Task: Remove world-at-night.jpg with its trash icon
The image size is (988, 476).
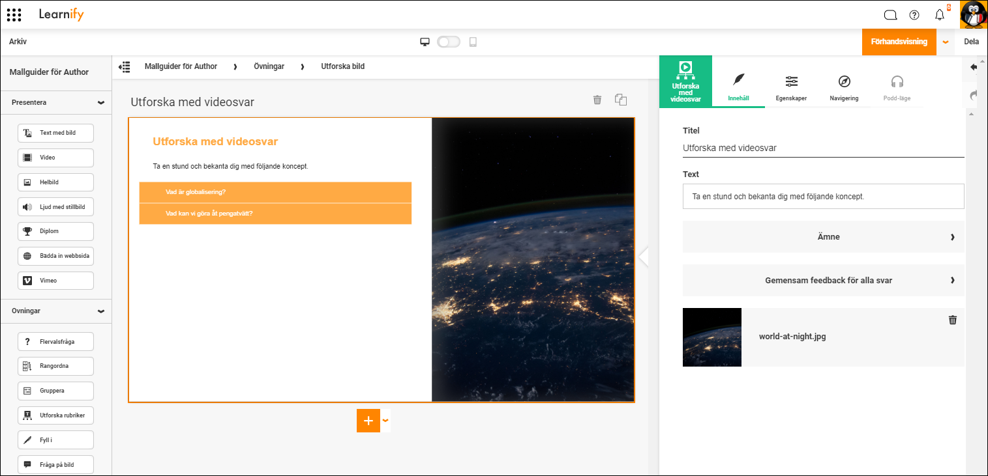Action: [x=953, y=320]
